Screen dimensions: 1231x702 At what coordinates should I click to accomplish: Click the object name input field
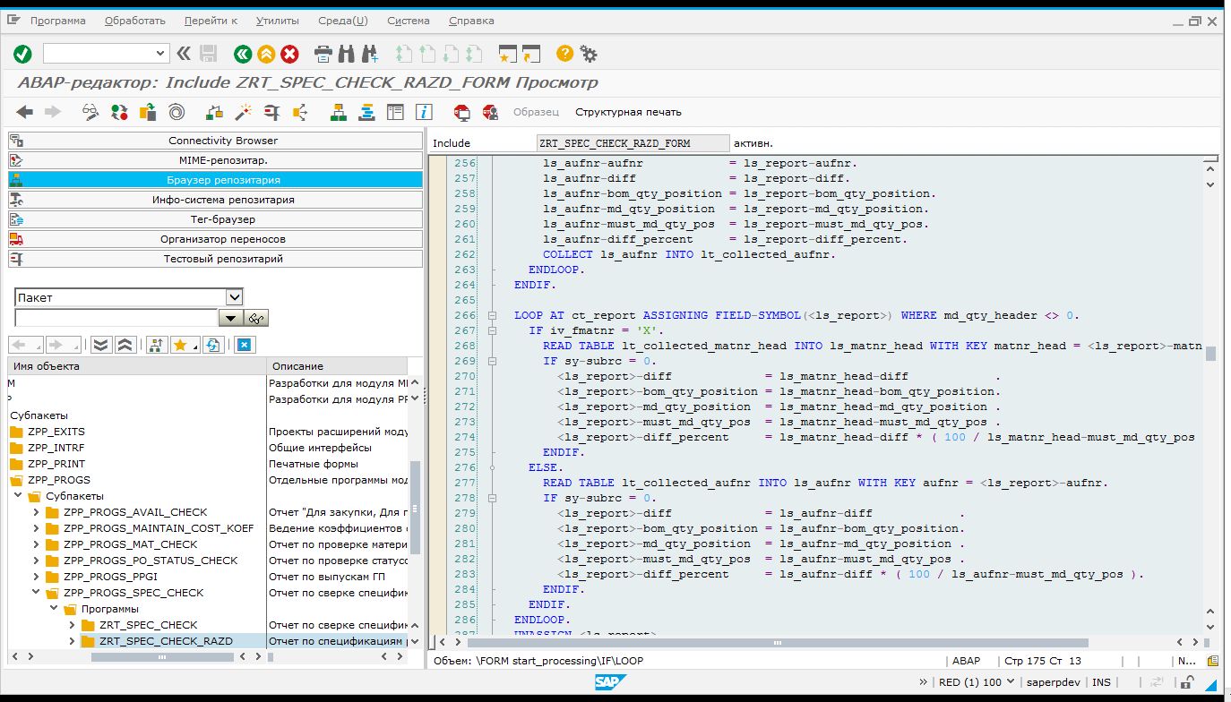coord(116,318)
